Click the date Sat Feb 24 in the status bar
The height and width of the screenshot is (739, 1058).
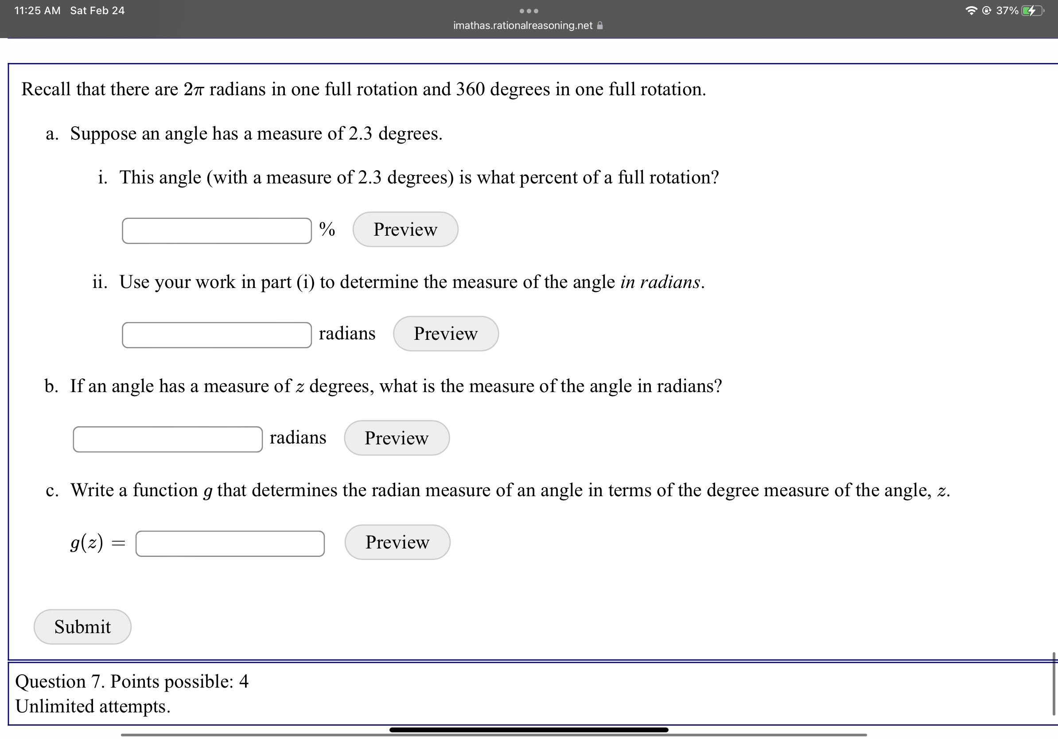click(x=97, y=10)
